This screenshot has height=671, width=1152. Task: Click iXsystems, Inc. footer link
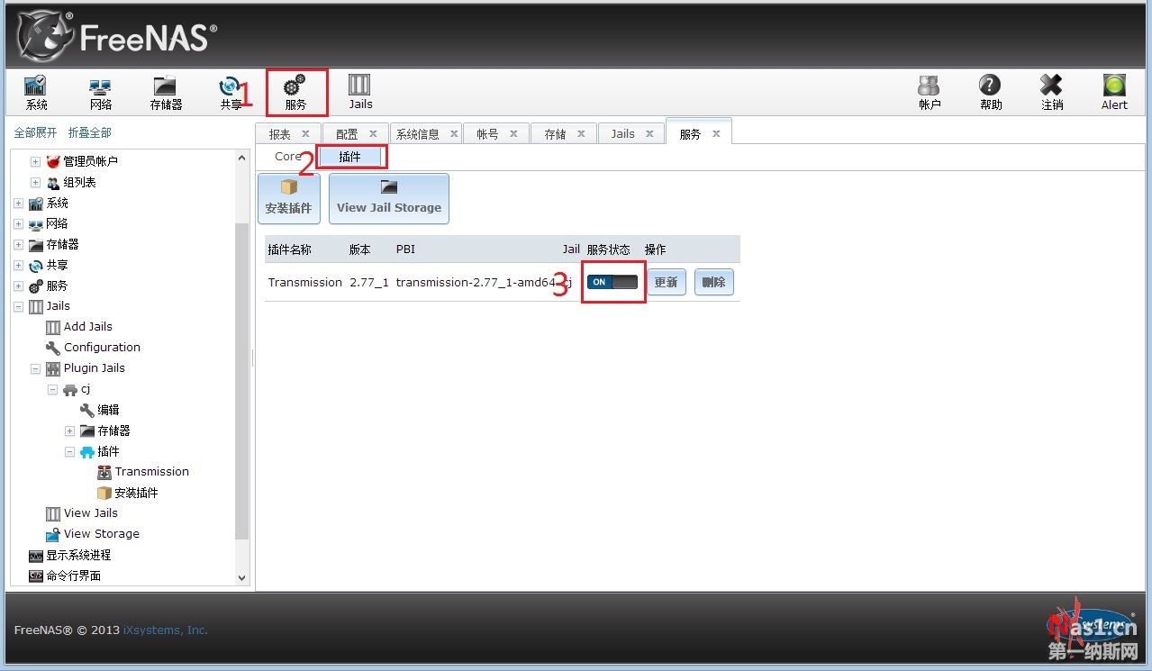point(165,630)
